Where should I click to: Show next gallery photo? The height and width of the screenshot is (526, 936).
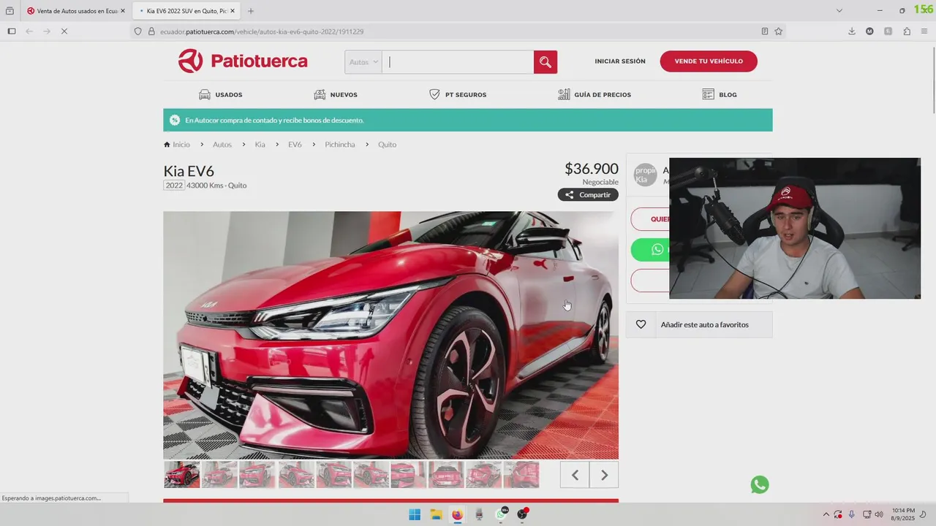click(604, 475)
